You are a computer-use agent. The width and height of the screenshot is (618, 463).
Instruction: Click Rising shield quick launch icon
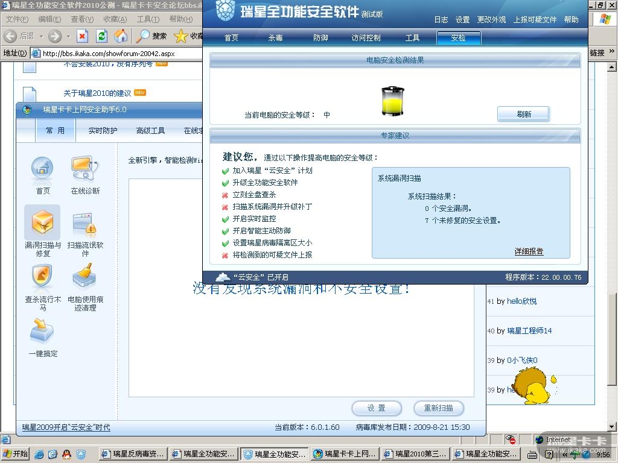(81, 455)
